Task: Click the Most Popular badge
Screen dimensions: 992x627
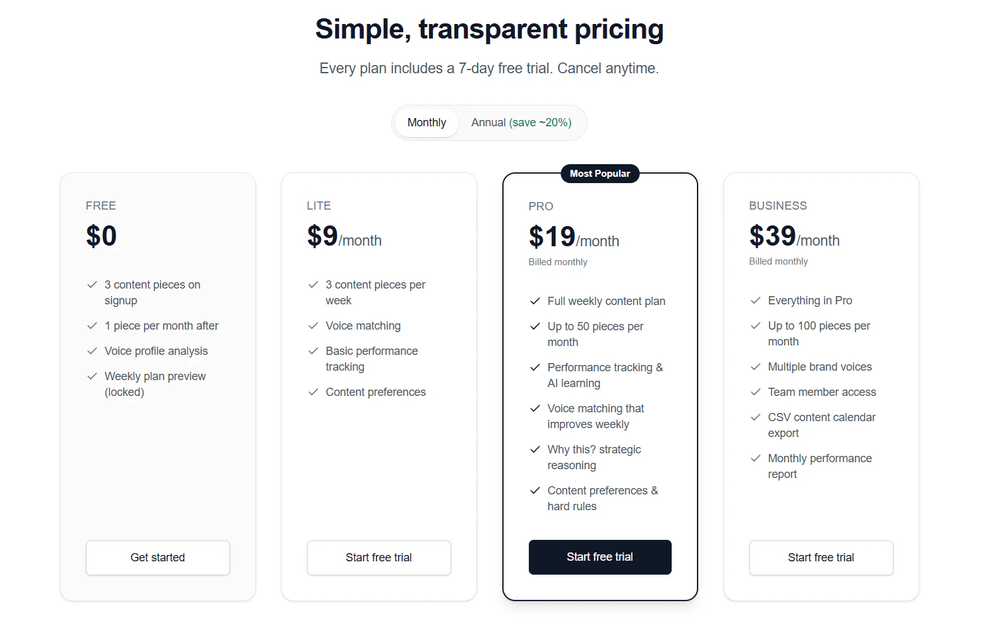Action: coord(600,174)
